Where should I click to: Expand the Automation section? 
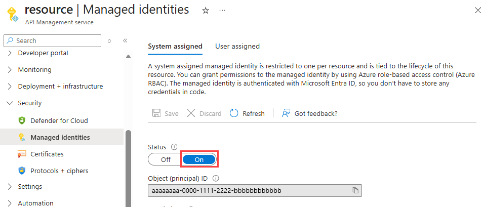coord(10,203)
